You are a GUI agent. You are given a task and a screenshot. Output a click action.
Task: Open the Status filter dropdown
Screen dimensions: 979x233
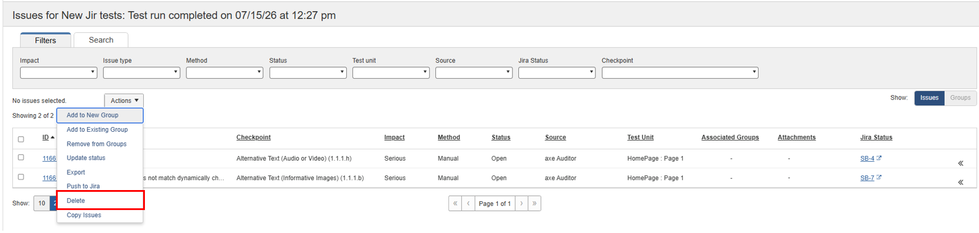(308, 72)
